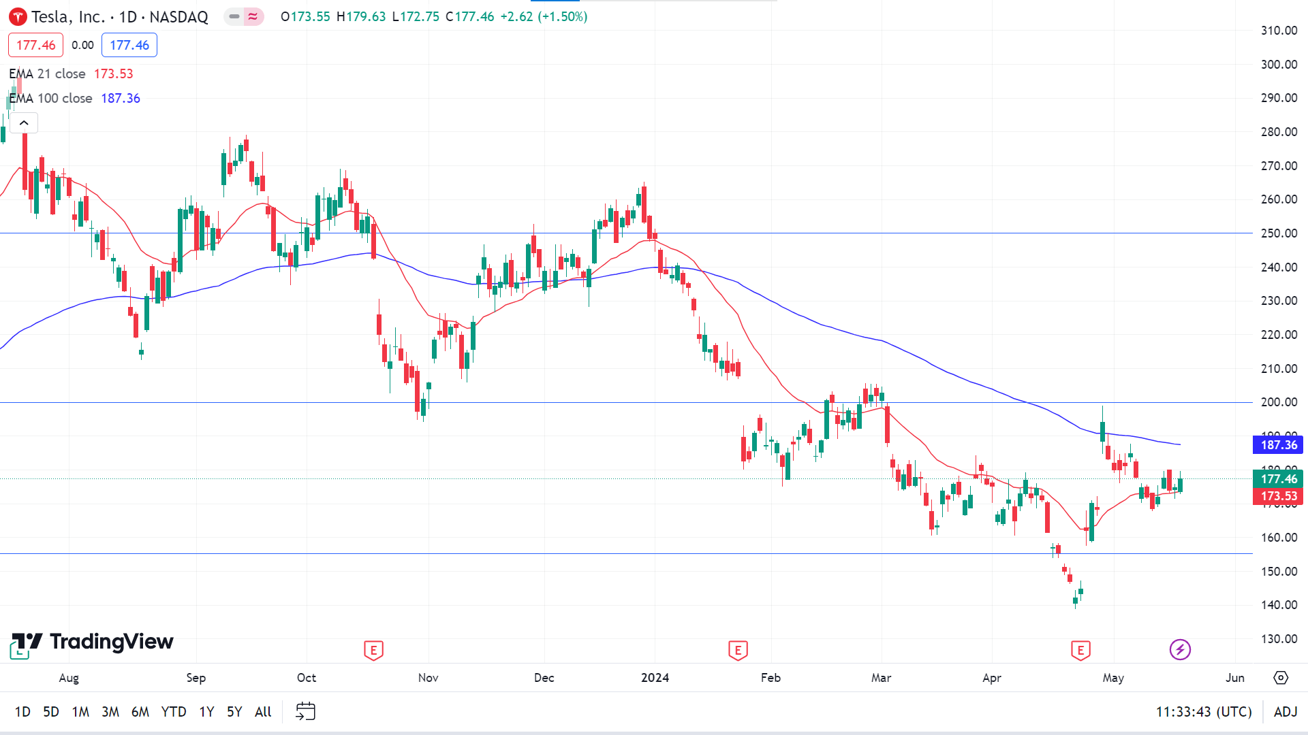Image resolution: width=1308 pixels, height=735 pixels.
Task: Click the high value H179.63 in header
Action: tap(361, 16)
